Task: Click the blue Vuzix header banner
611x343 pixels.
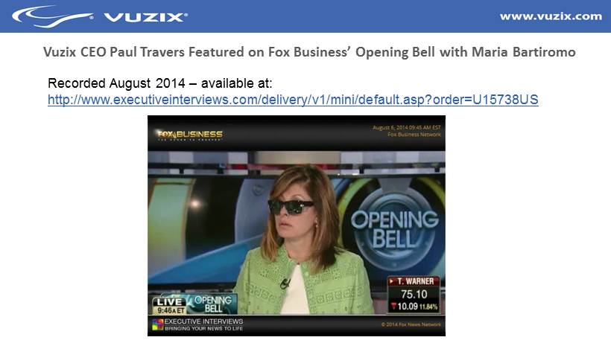Action: [305, 16]
